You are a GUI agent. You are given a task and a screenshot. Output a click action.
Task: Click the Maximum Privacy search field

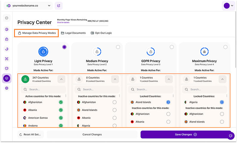point(204,89)
